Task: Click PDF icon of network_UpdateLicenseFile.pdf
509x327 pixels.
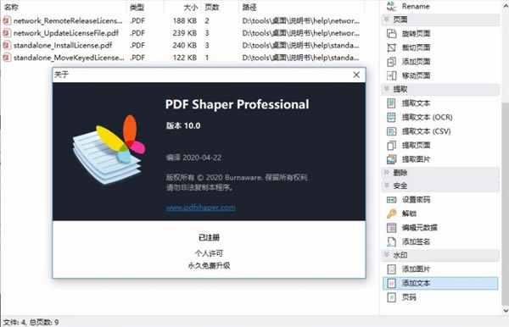Action: click(x=7, y=33)
